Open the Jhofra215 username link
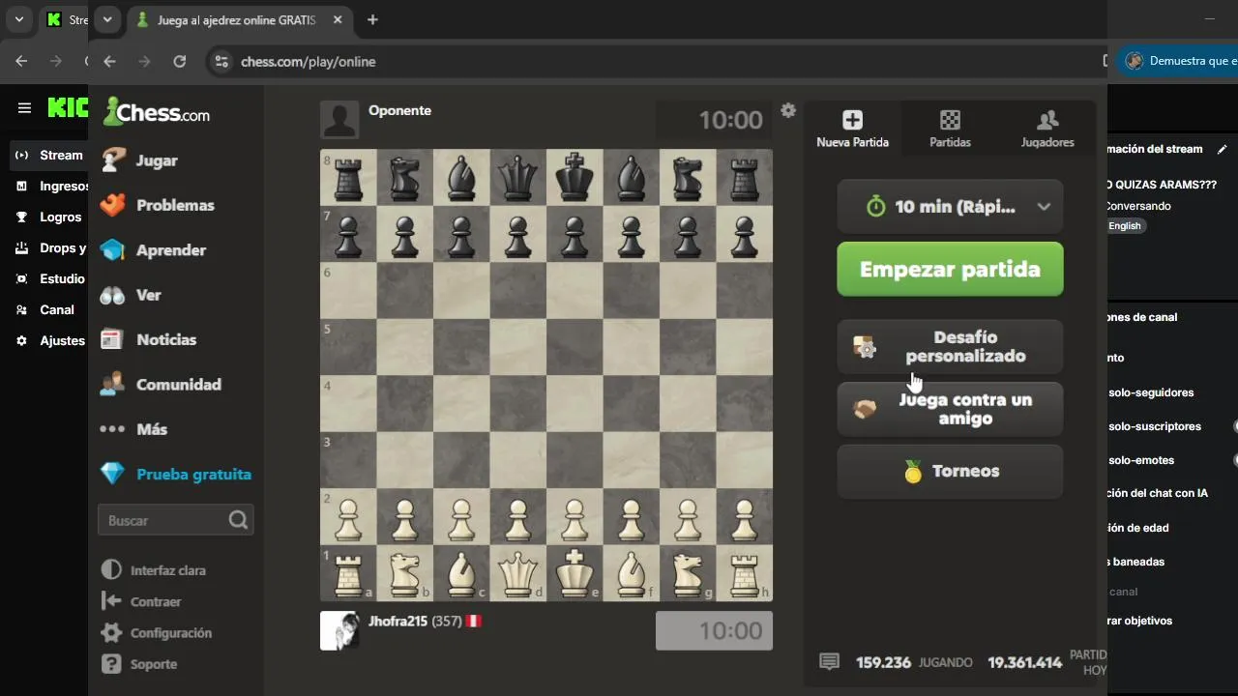Screen dimensions: 1238x696 (x=398, y=621)
